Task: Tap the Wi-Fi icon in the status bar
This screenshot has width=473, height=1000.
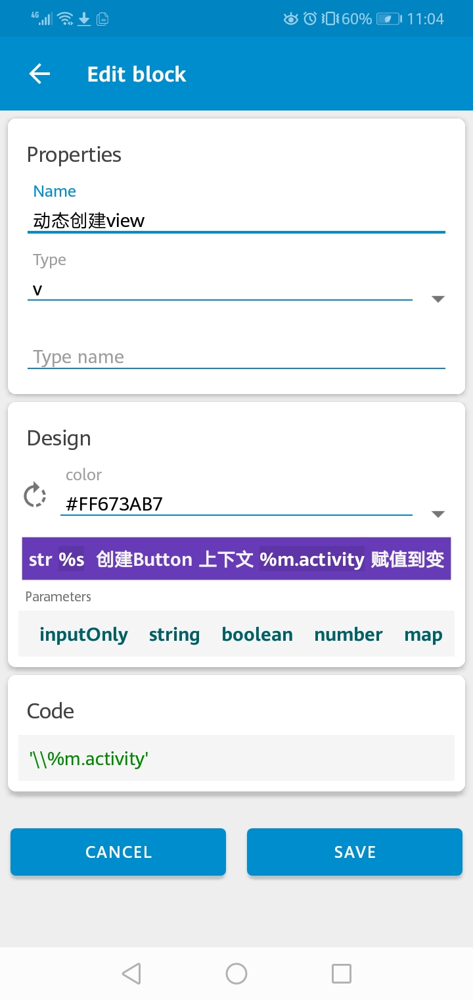Action: point(63,18)
